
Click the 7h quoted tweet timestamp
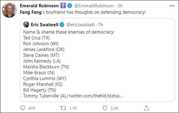(101, 25)
